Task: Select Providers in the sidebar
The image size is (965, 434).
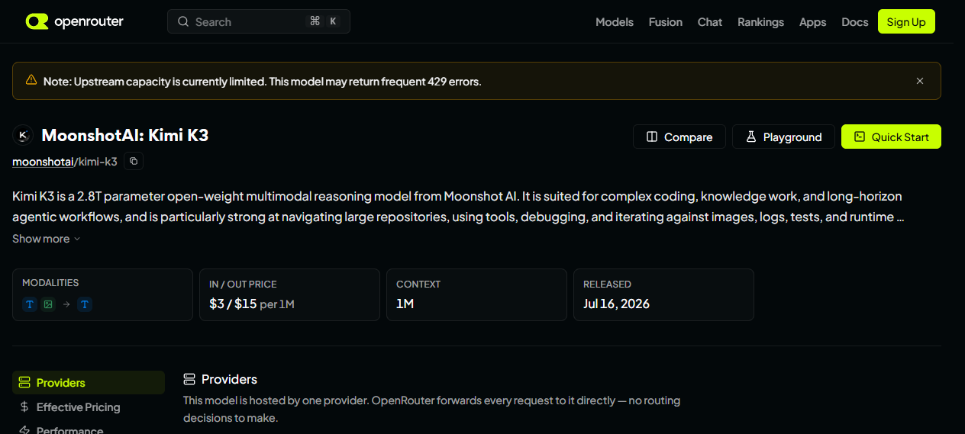Action: tap(89, 383)
